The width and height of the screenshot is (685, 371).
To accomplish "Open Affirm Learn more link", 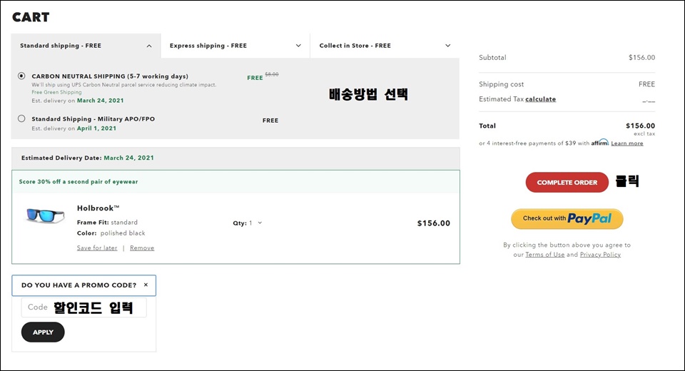I will (x=627, y=143).
